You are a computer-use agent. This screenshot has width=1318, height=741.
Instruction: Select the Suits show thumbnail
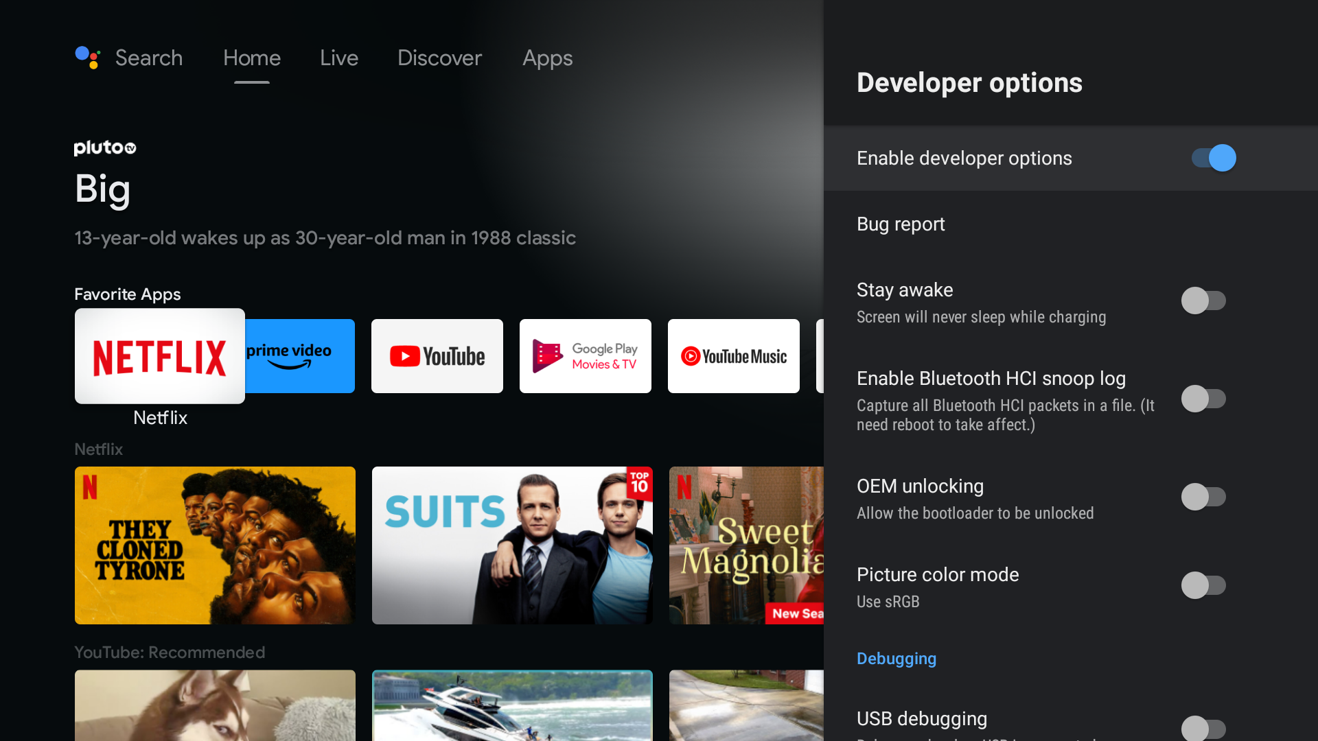click(512, 545)
